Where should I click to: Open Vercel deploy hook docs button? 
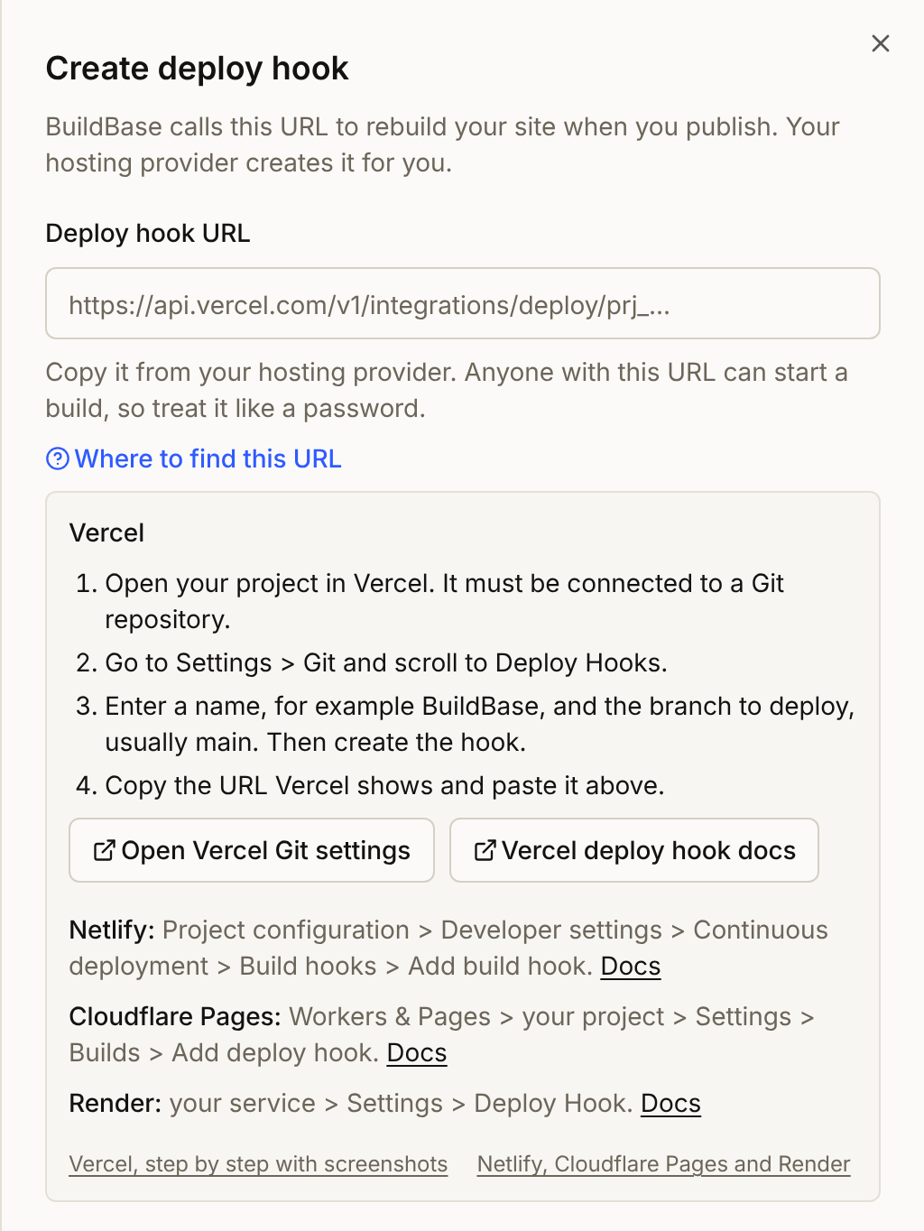(x=634, y=850)
